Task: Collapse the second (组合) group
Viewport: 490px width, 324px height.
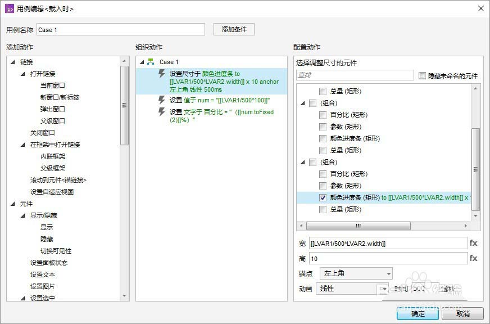Action: pos(302,162)
